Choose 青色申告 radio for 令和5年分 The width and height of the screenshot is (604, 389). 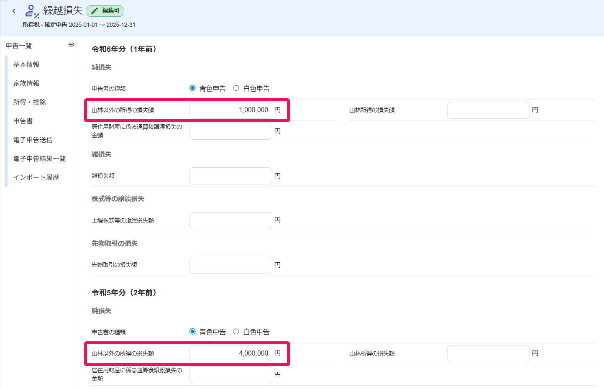192,332
